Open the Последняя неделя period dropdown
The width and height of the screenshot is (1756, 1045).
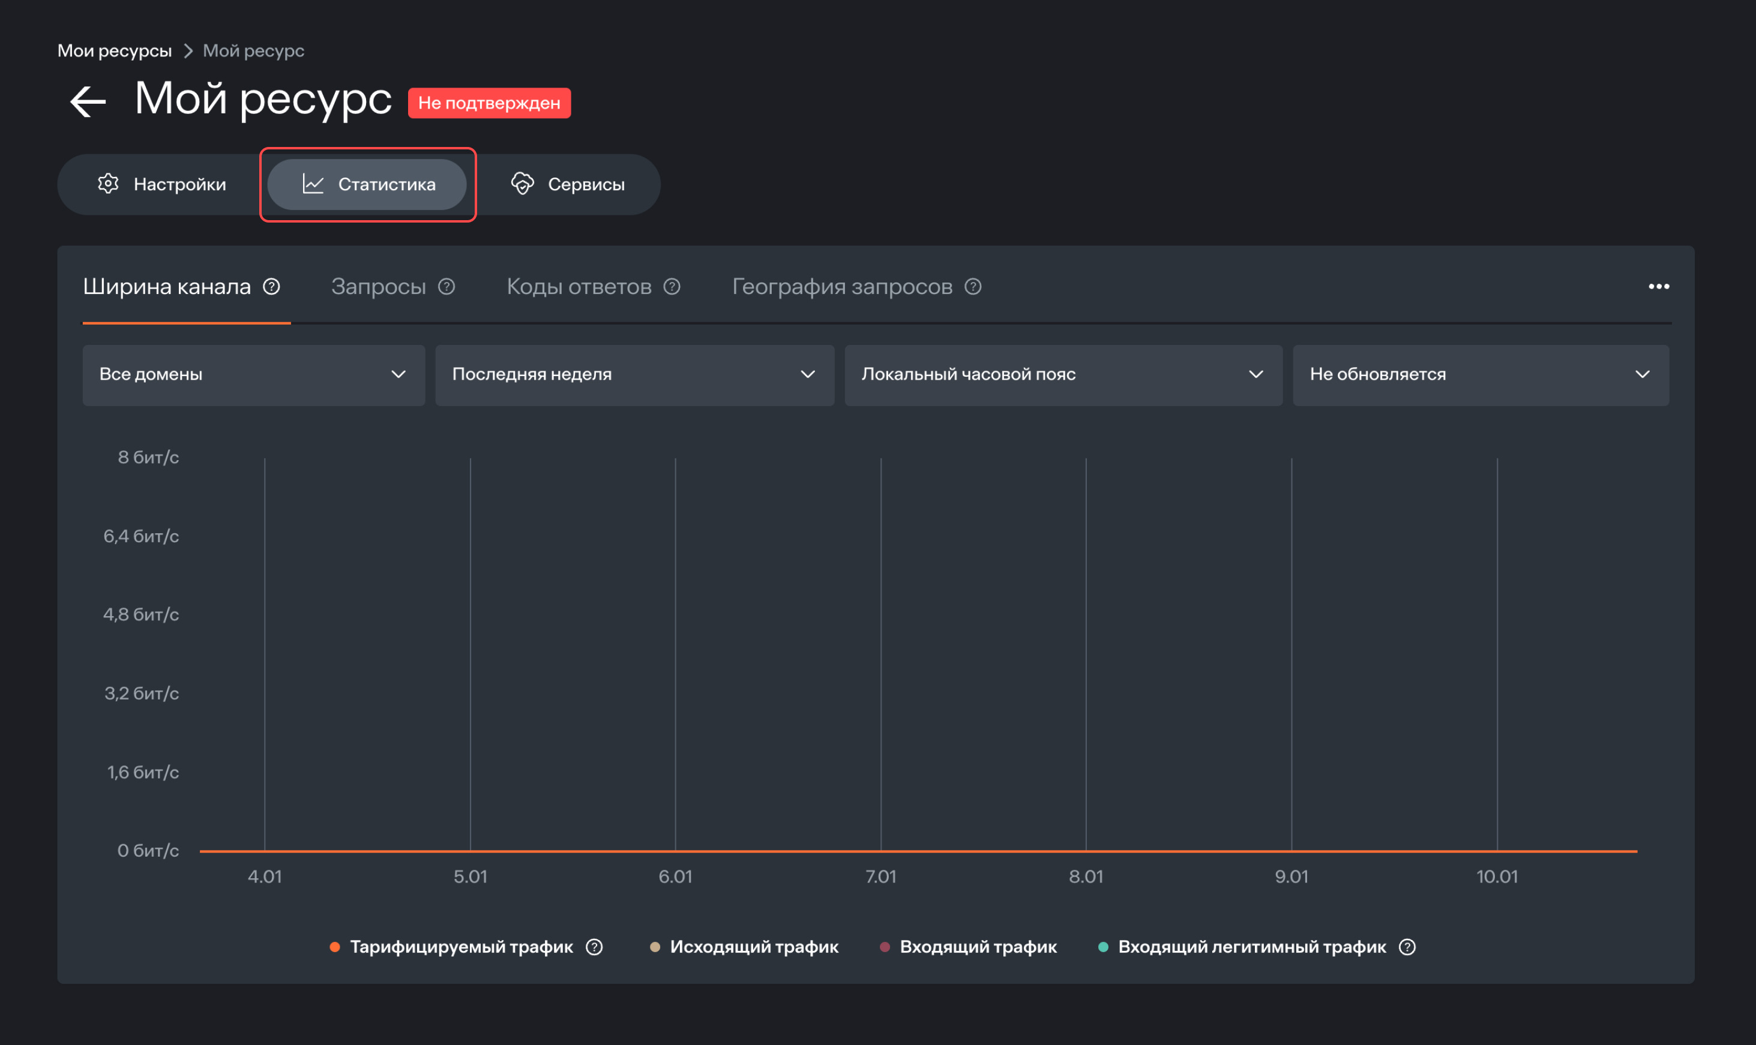(x=634, y=374)
